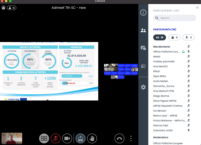This screenshot has height=145, width=201.
Task: Open the reactions hands icon in sidebar
Action: click(x=143, y=66)
